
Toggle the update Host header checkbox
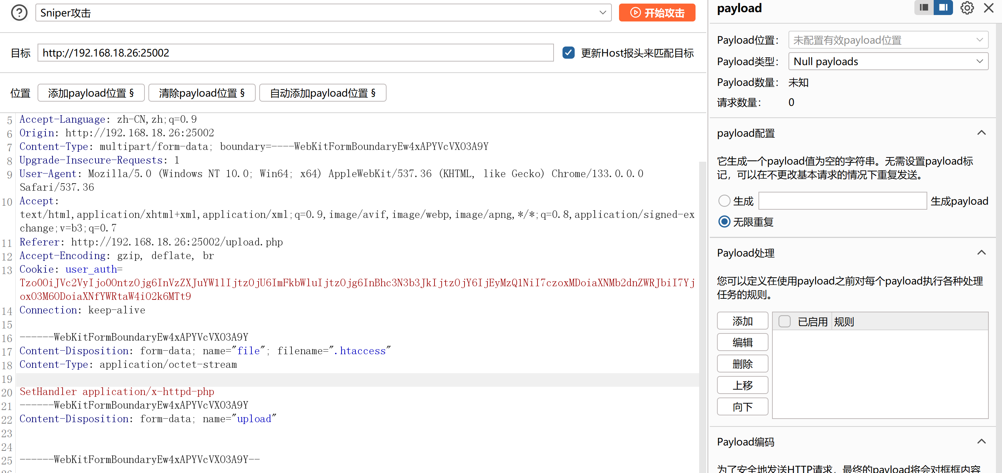(x=568, y=53)
